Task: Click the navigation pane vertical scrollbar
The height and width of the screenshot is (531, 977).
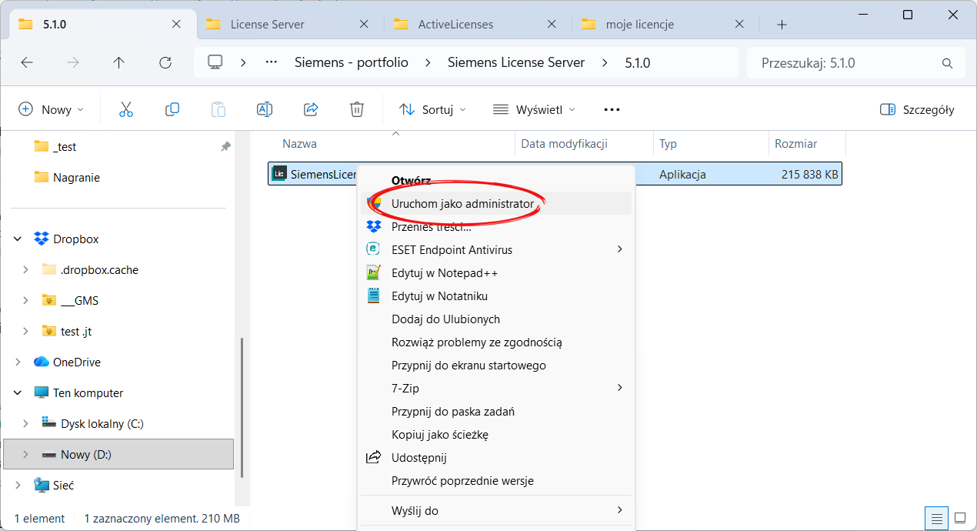Action: coord(242,408)
